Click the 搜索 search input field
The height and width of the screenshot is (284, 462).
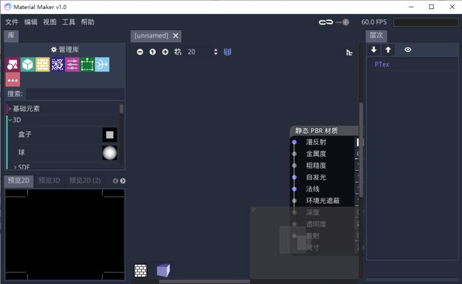click(x=75, y=94)
